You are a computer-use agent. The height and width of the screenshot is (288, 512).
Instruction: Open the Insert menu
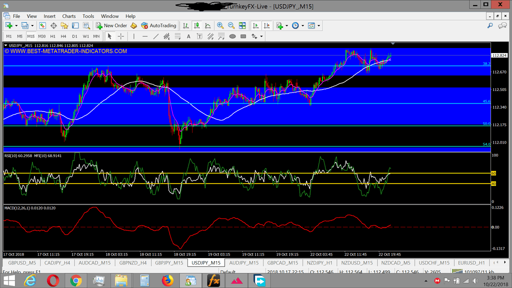click(49, 16)
